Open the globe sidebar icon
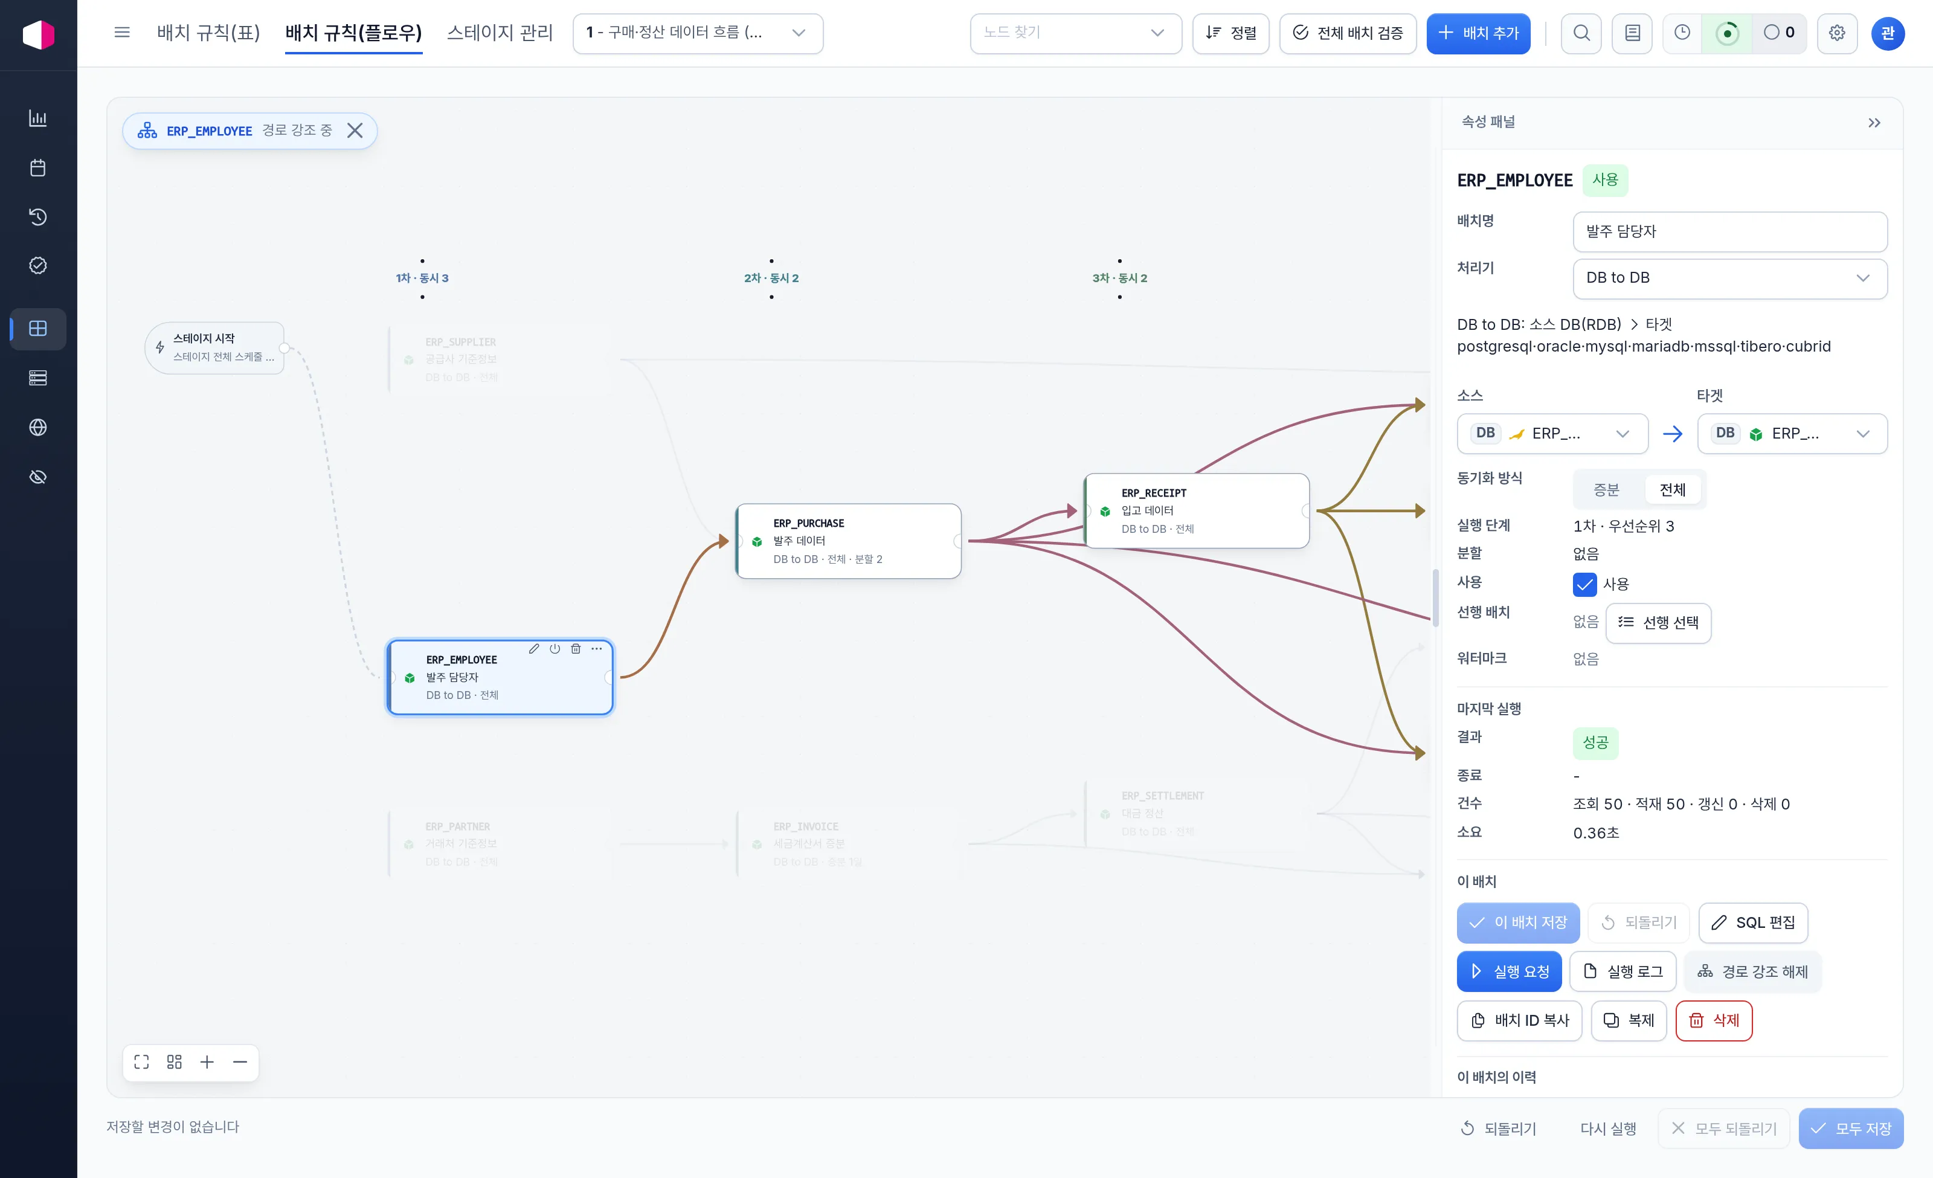This screenshot has width=1933, height=1178. [x=37, y=428]
